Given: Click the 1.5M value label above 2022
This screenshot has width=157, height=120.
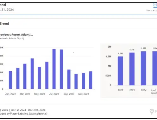Looking at the screenshot, I should click(120, 54).
